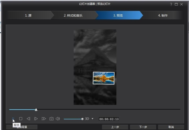Fast forward the preview
189x130 pixels.
click(44, 119)
